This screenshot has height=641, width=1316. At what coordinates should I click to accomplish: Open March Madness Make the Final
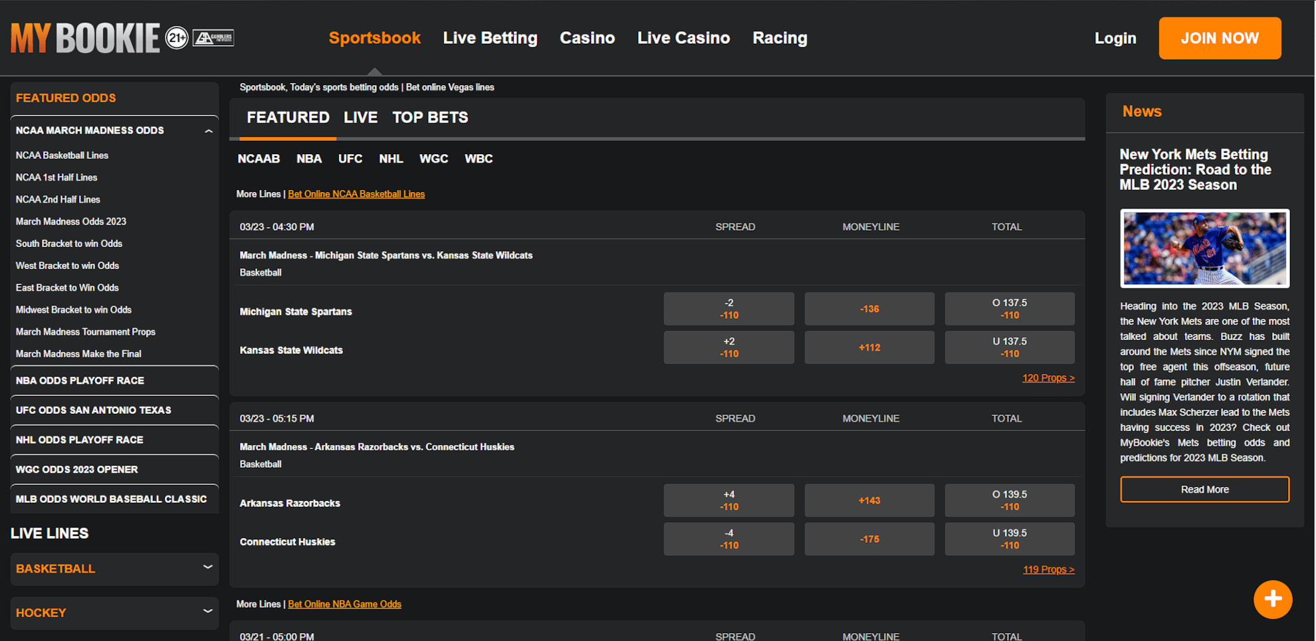point(78,354)
